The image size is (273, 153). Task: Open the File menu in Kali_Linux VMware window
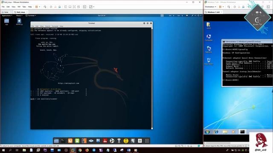point(3,7)
